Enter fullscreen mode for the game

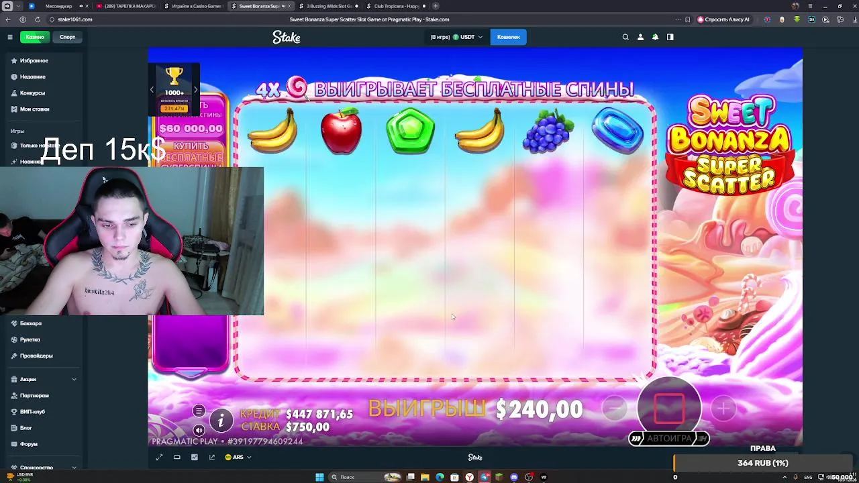[159, 458]
